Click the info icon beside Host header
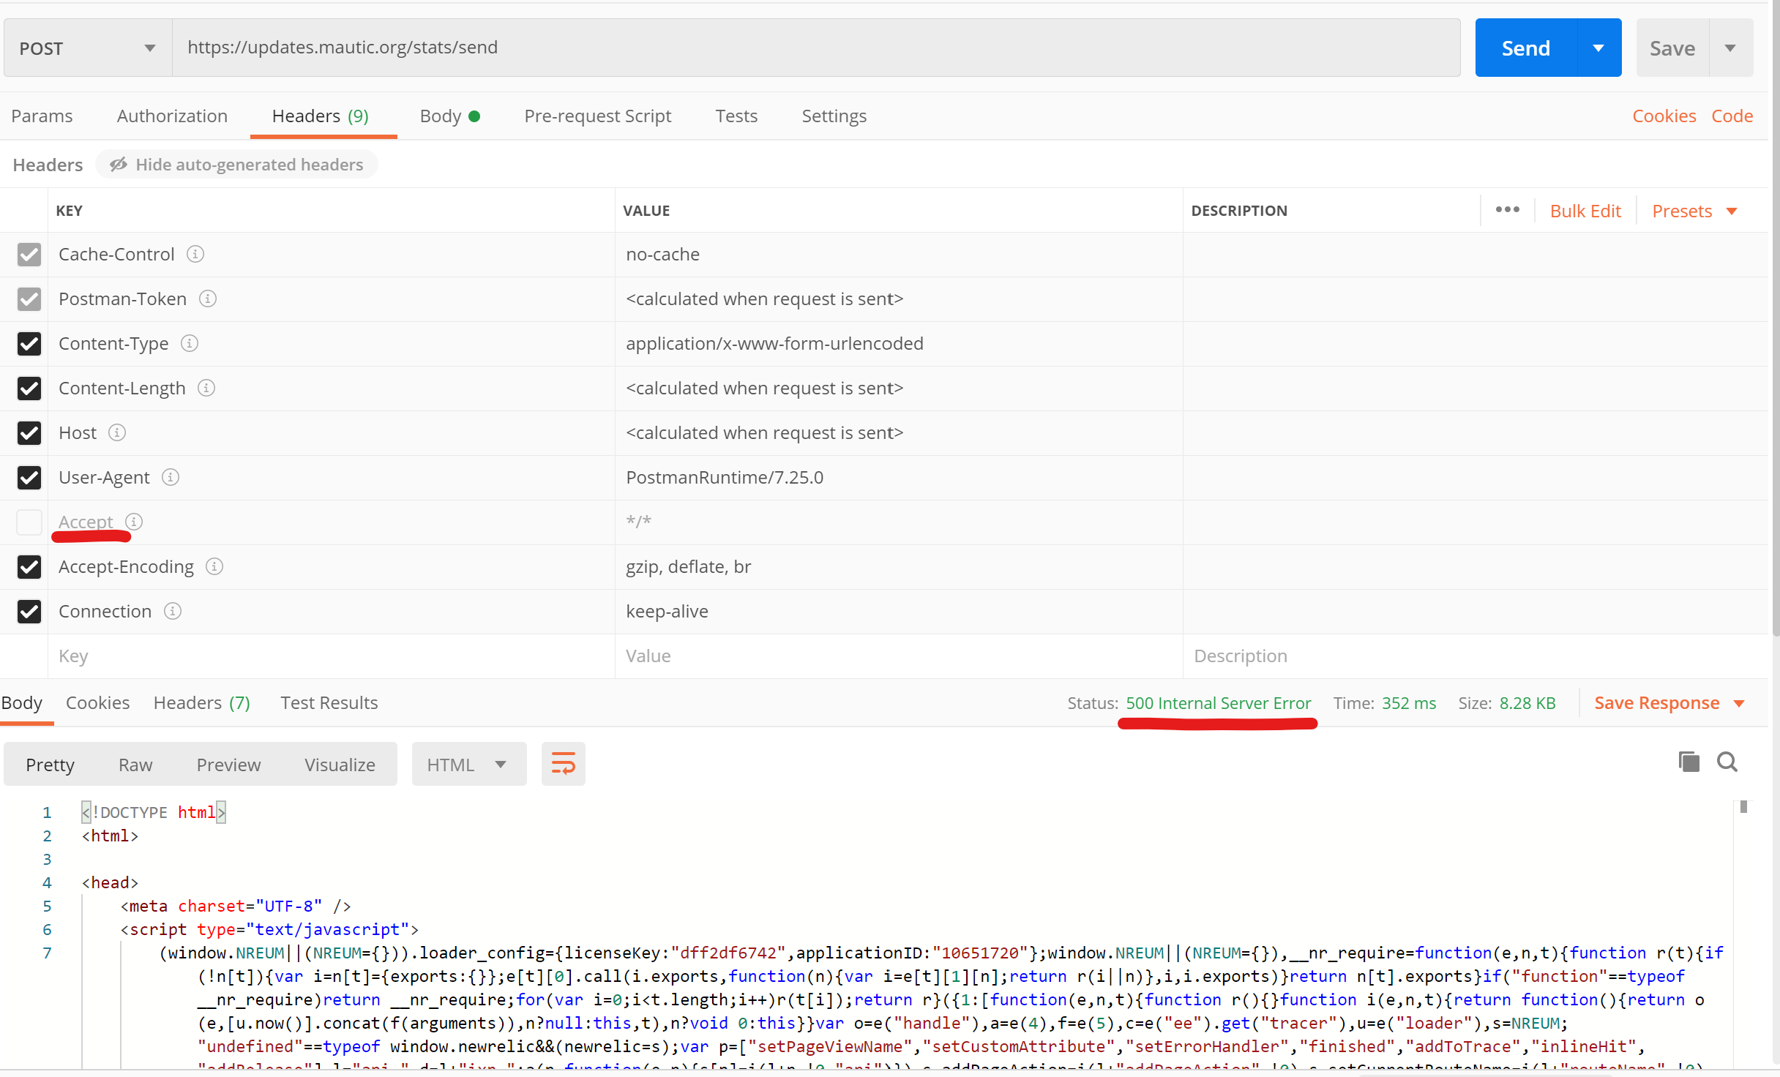Screen dimensions: 1780x1077 pos(118,432)
